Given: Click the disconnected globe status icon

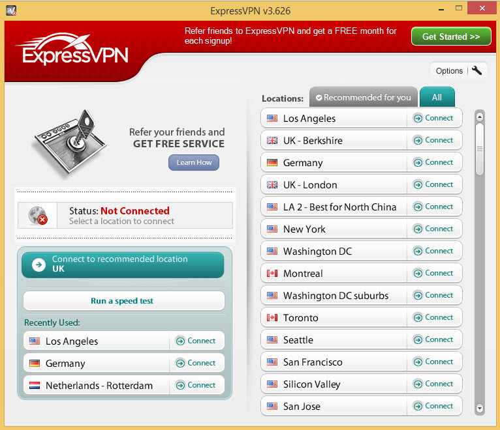Looking at the screenshot, I should tap(38, 216).
